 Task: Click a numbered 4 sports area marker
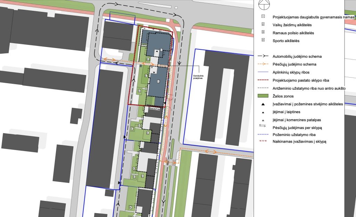coord(132,129)
